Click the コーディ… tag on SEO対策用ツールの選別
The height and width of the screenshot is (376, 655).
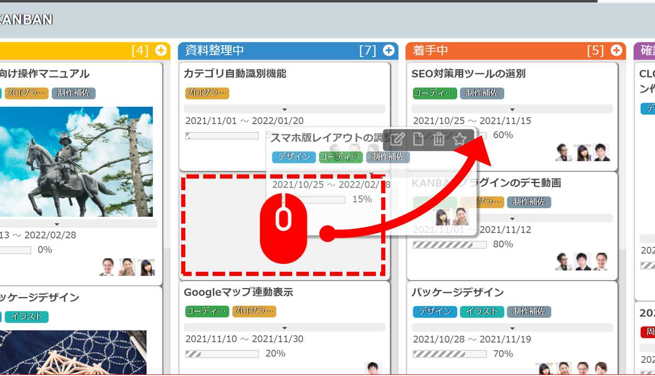pyautogui.click(x=435, y=93)
